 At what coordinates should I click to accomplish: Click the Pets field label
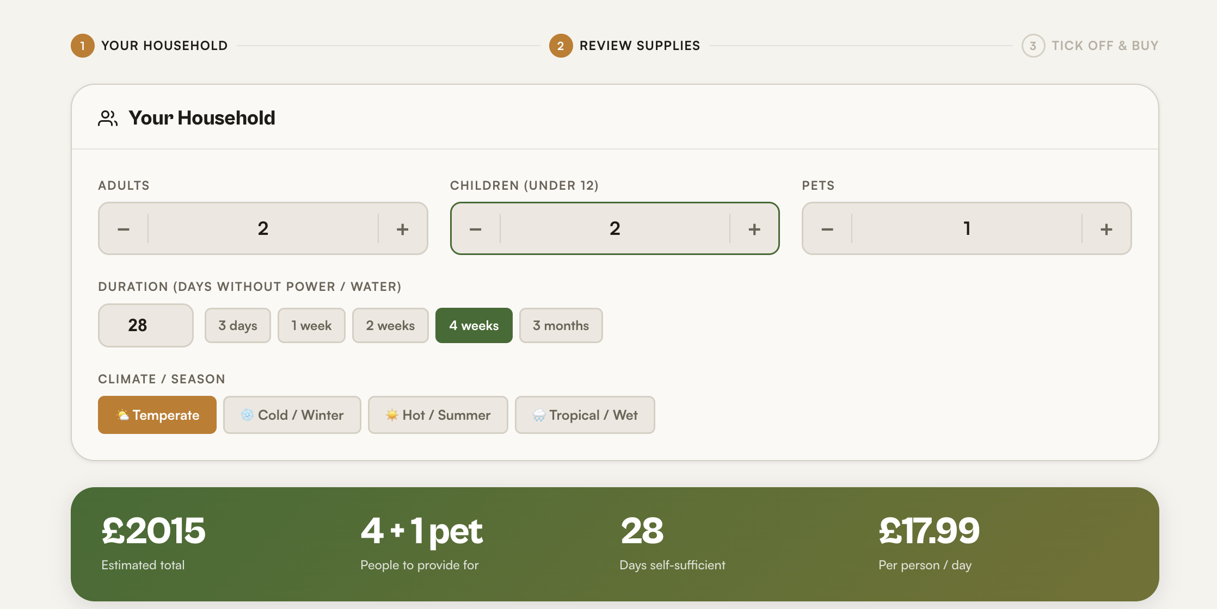pyautogui.click(x=818, y=185)
